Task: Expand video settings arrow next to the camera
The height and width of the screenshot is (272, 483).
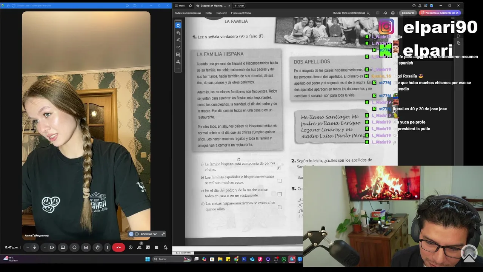Action: point(45,247)
